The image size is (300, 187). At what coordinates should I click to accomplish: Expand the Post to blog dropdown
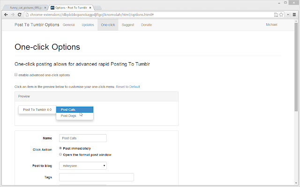pyautogui.click(x=83, y=165)
